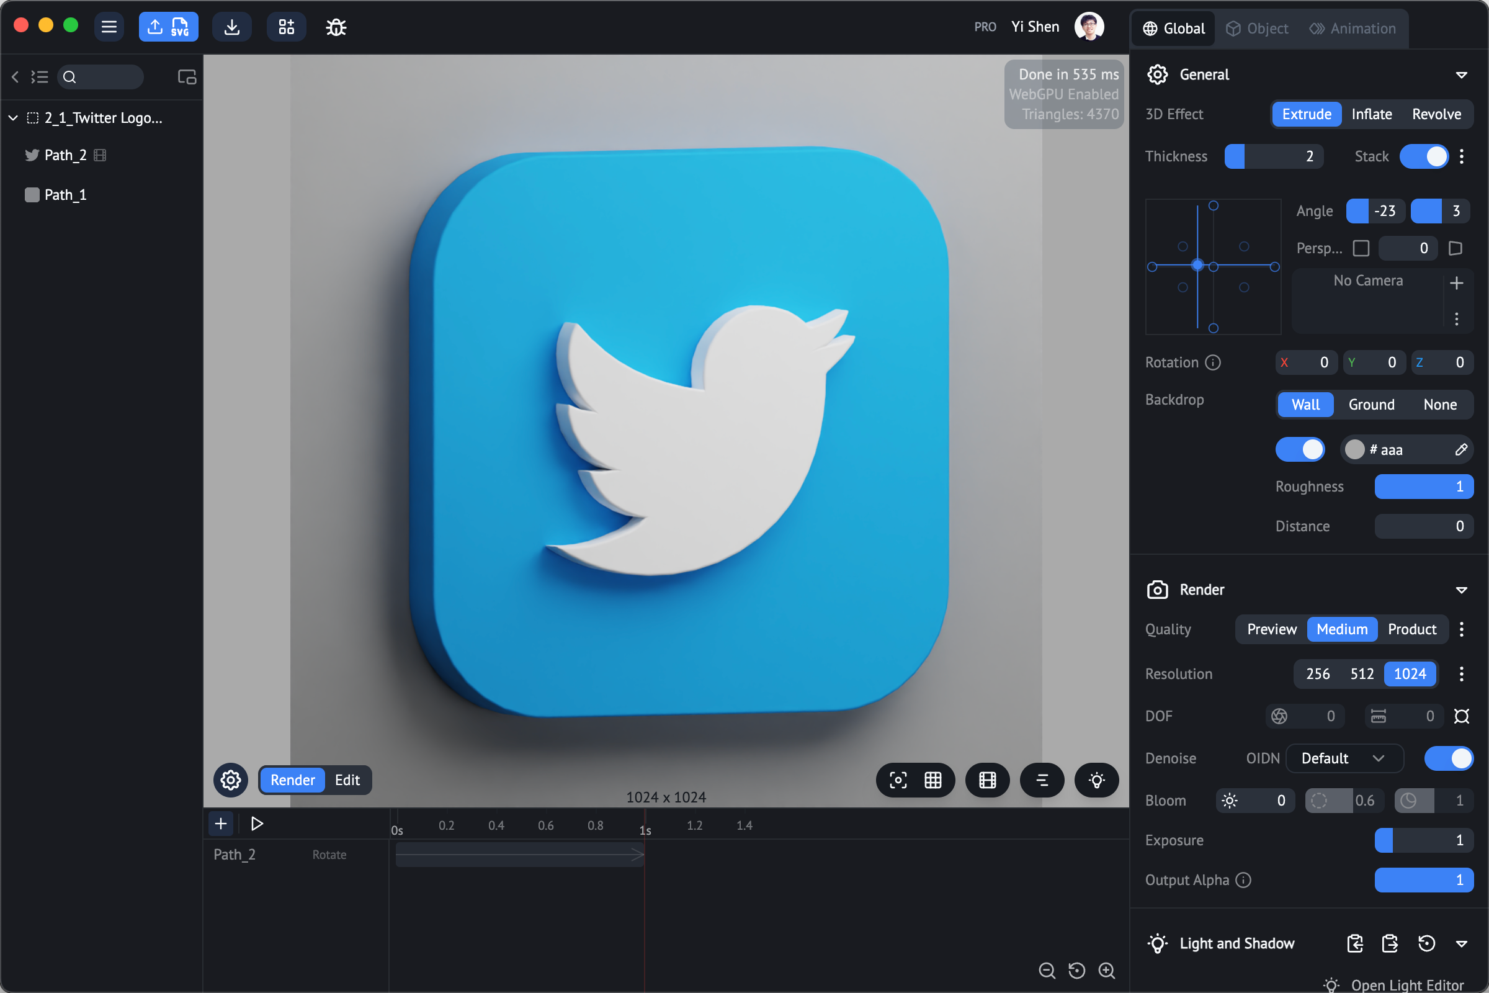Zoom out the timeline
This screenshot has width=1489, height=993.
point(1047,971)
